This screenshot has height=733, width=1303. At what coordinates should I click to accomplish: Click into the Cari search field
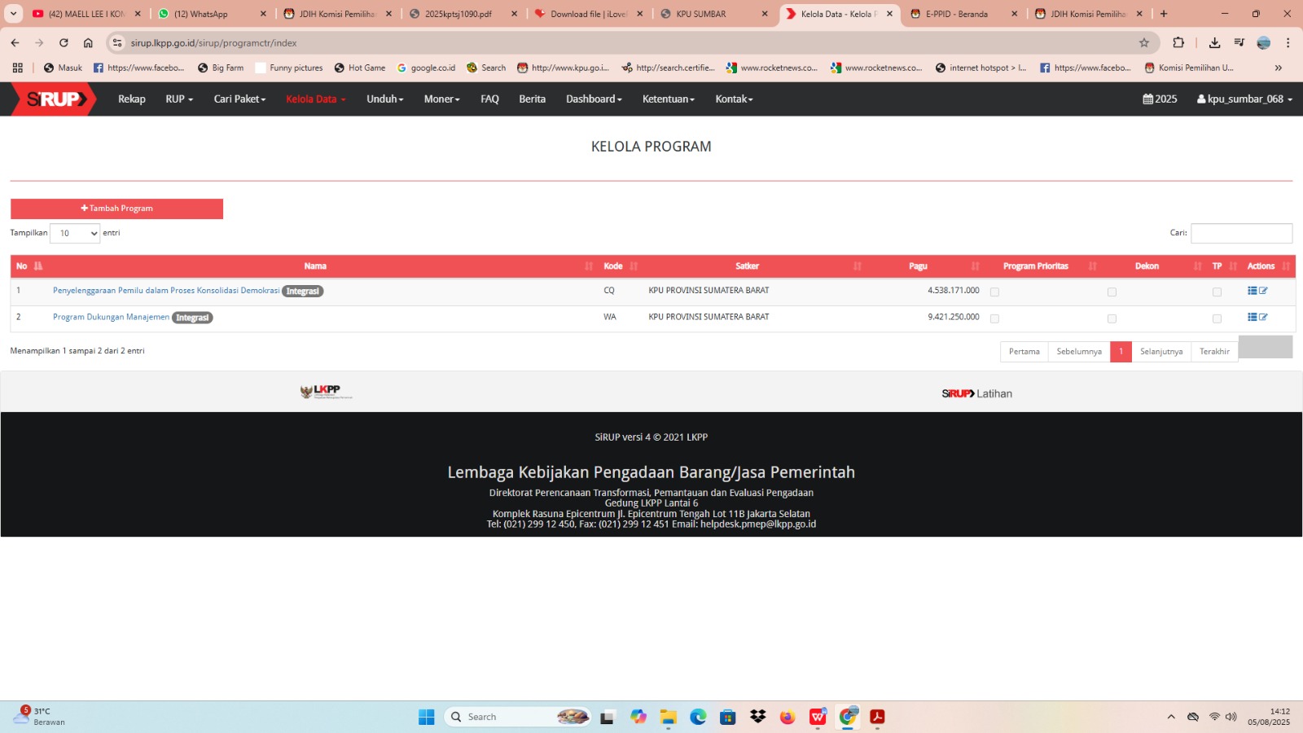pyautogui.click(x=1240, y=233)
